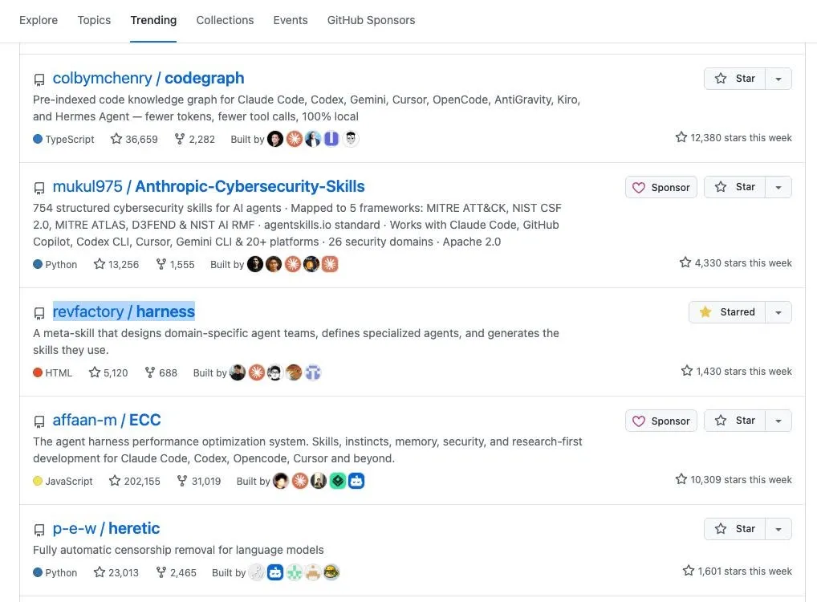View codegraph's 2,282 forks

coord(194,139)
